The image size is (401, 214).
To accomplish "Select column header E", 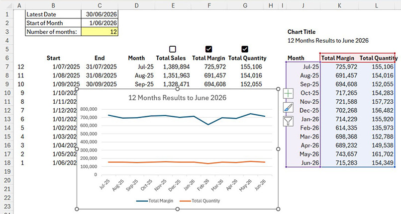I will tap(173, 5).
